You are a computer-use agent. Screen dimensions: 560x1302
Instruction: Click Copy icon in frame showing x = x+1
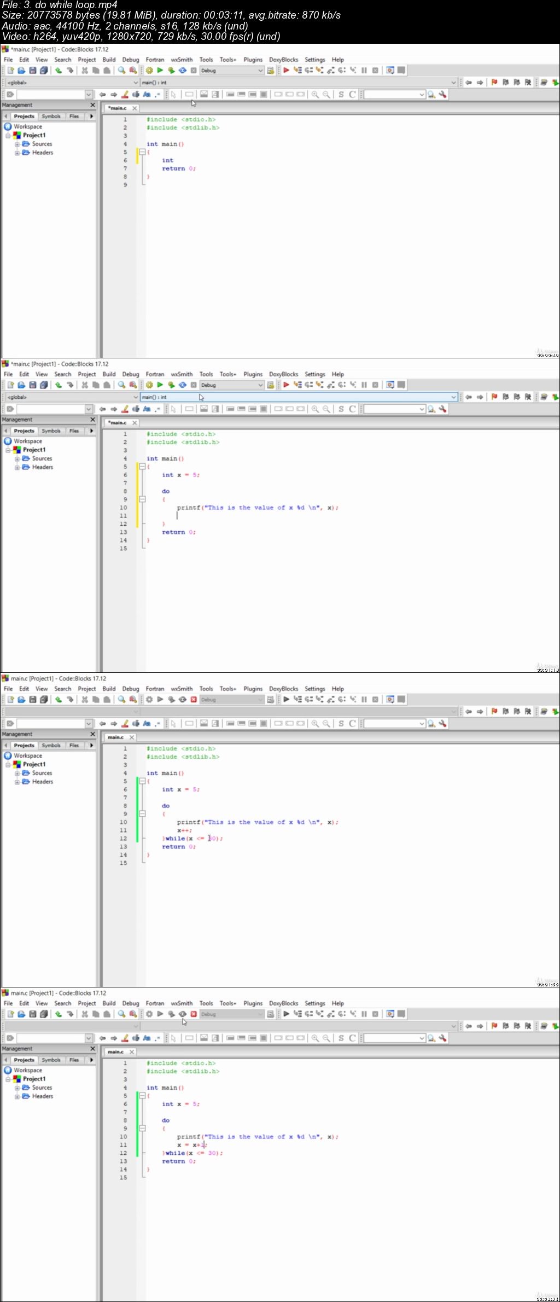tap(96, 1014)
